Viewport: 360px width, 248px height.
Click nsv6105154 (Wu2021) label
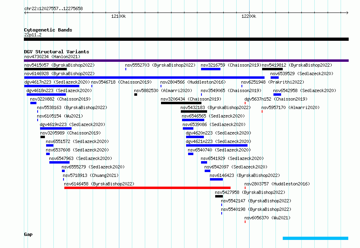(x=60, y=116)
